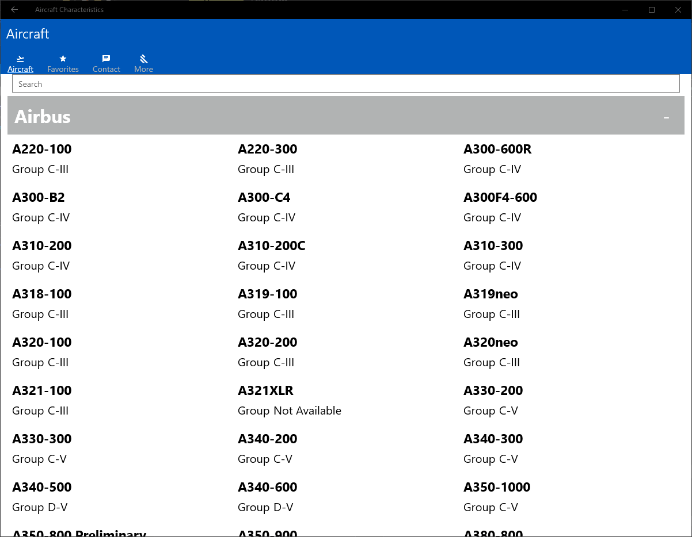Pick the A330-300 aircraft
This screenshot has height=537, width=692.
(x=42, y=439)
